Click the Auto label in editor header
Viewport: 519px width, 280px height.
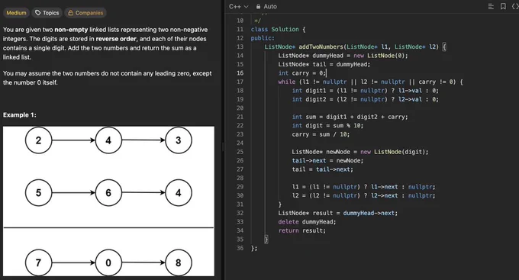pyautogui.click(x=270, y=6)
